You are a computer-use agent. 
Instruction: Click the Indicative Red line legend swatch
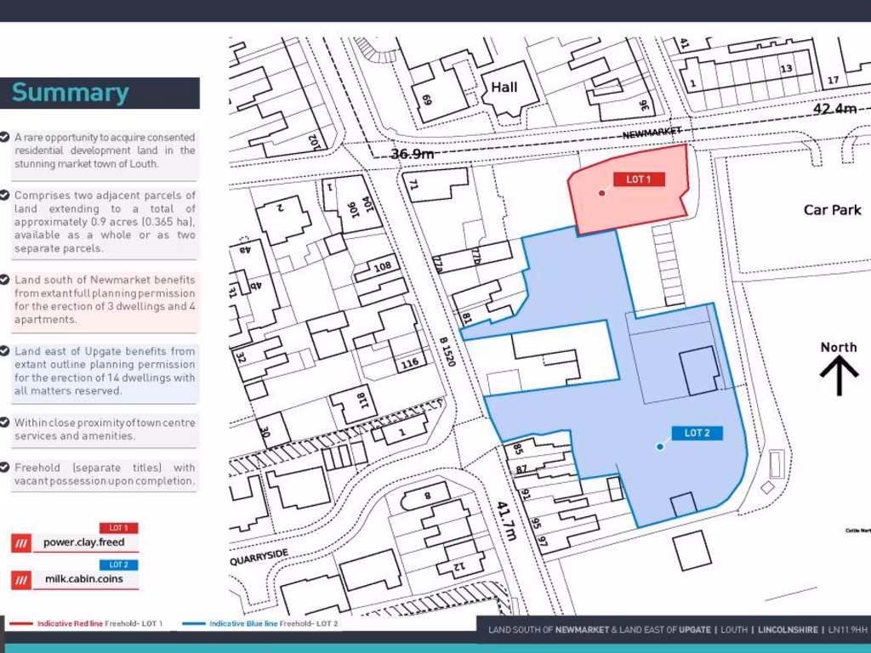tap(21, 624)
